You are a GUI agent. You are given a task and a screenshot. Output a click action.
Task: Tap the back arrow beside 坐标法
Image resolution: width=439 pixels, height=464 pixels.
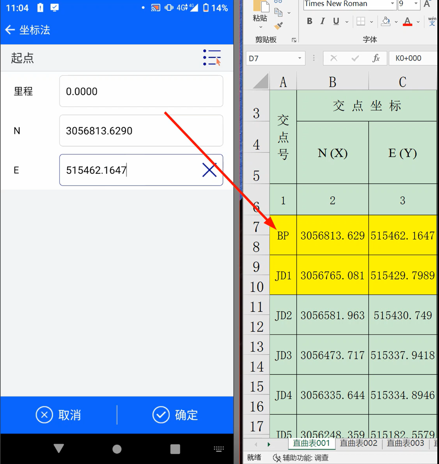click(10, 30)
